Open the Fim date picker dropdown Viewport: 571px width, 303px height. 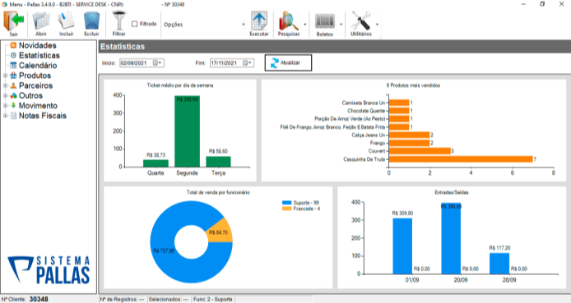(x=248, y=63)
